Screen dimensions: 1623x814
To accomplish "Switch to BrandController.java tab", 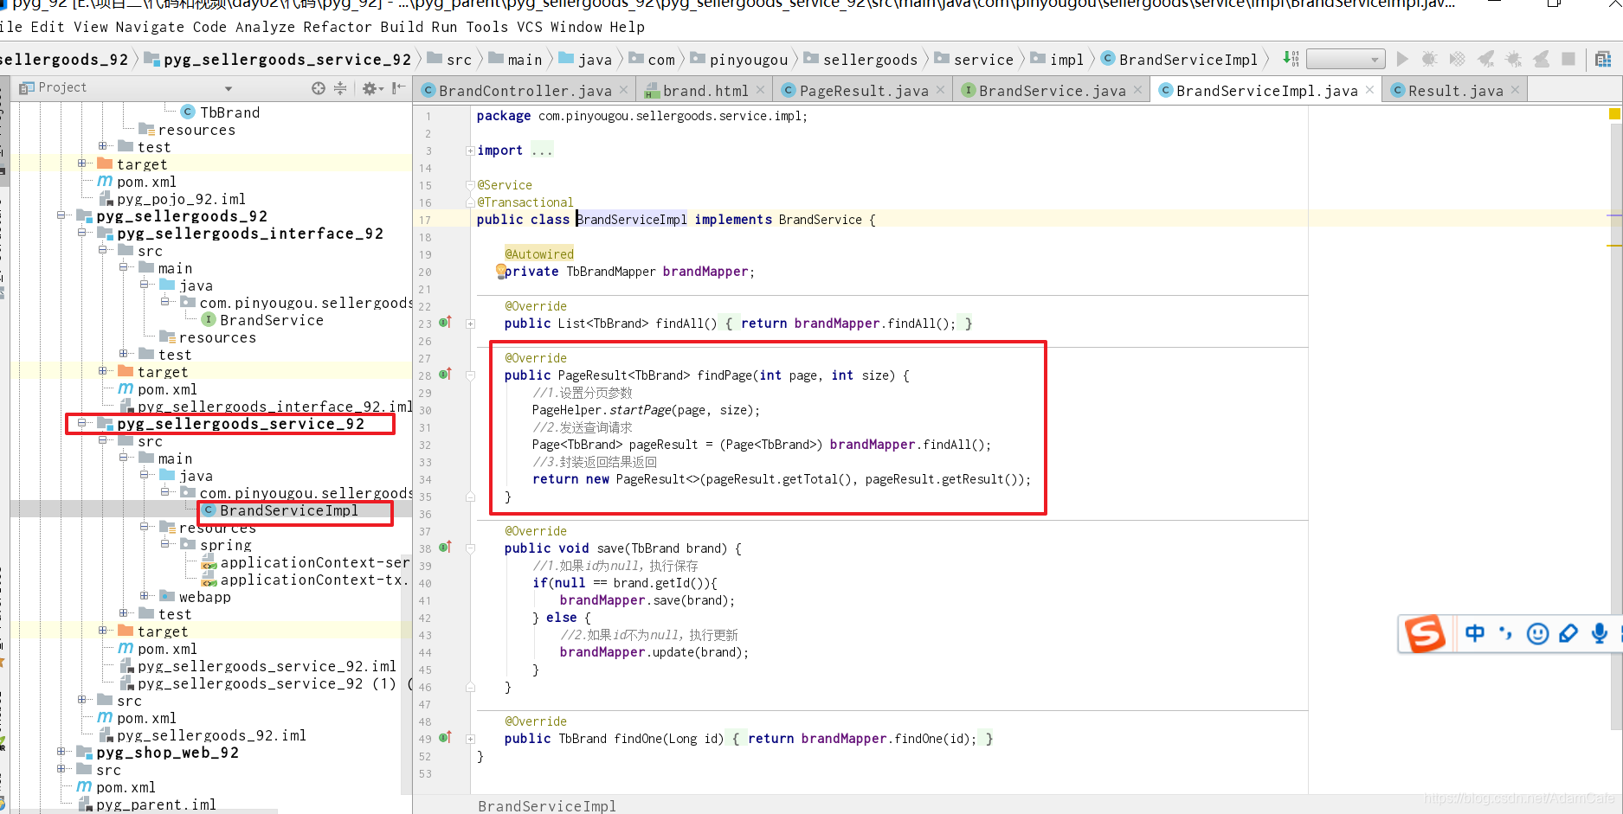I will [x=525, y=91].
